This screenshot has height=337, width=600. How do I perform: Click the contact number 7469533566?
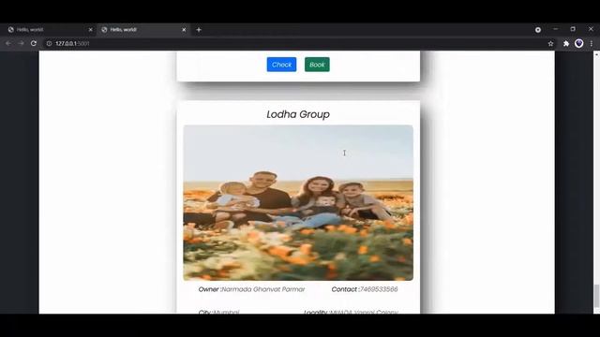click(379, 289)
